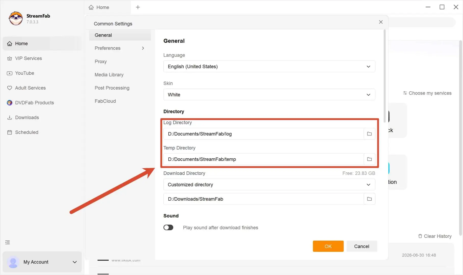Open VIP Services in sidebar
This screenshot has width=463, height=275.
pos(42,58)
